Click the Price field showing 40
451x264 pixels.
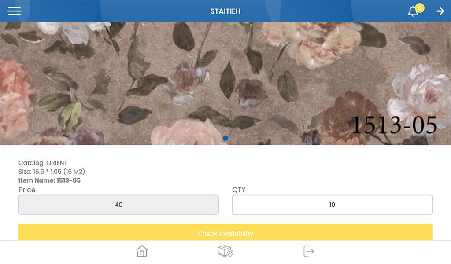[x=118, y=205]
